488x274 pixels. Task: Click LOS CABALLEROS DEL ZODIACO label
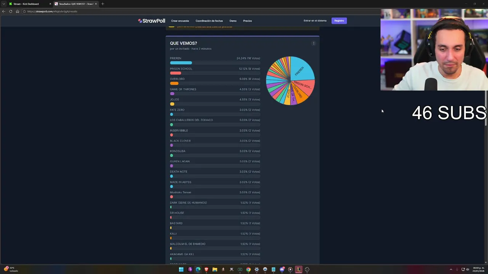pyautogui.click(x=191, y=120)
